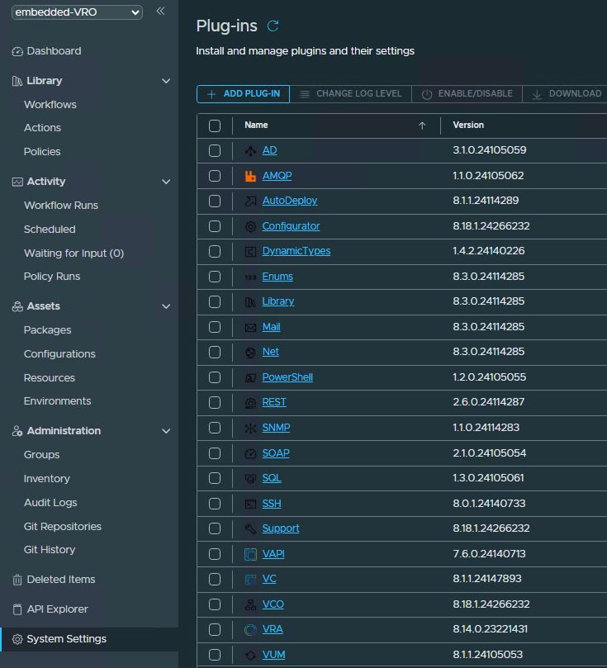Check the checkbox for the SSH plugin
This screenshot has width=607, height=668.
pos(215,503)
